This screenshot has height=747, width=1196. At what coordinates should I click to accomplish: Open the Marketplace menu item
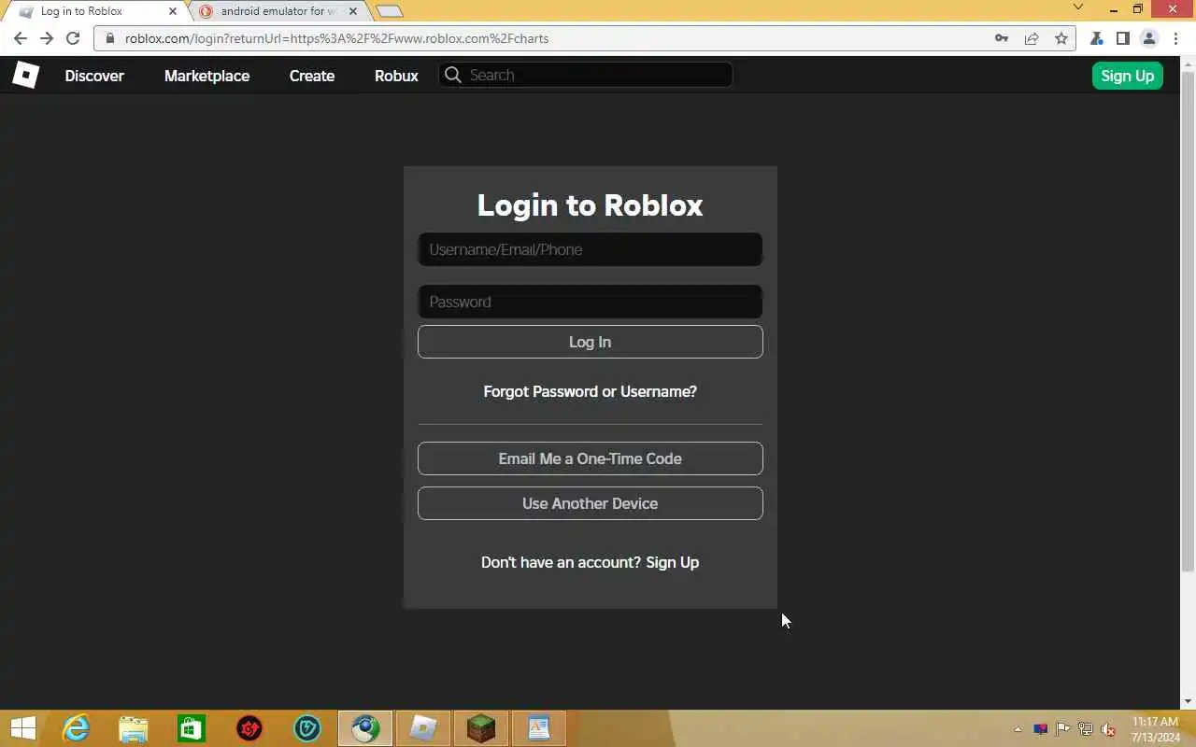pos(206,76)
